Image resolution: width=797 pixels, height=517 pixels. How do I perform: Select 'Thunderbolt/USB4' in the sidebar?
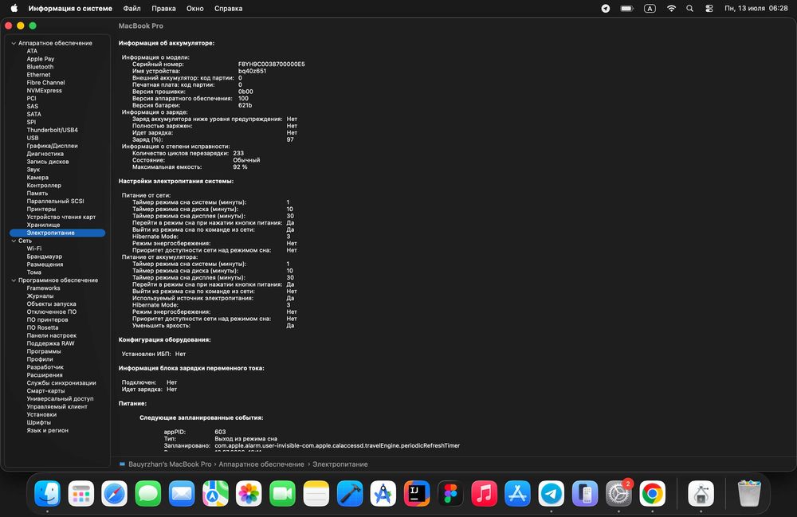tap(52, 130)
